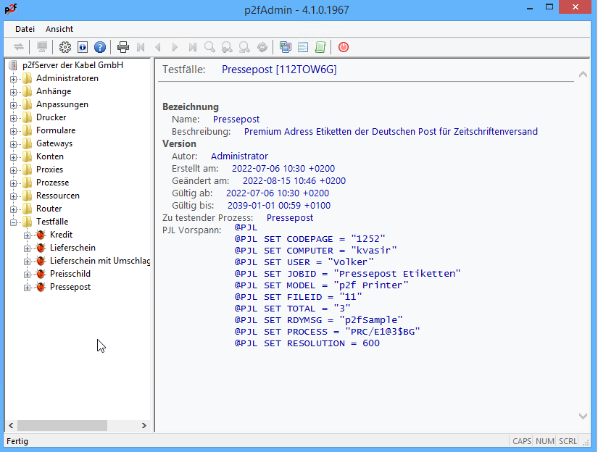Click the Fertig status bar text
Screen dimensions: 598x452
17,441
